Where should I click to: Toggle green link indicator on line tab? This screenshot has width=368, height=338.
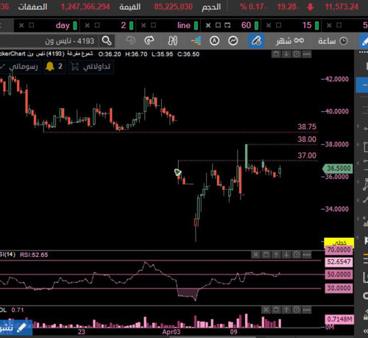pos(196,26)
